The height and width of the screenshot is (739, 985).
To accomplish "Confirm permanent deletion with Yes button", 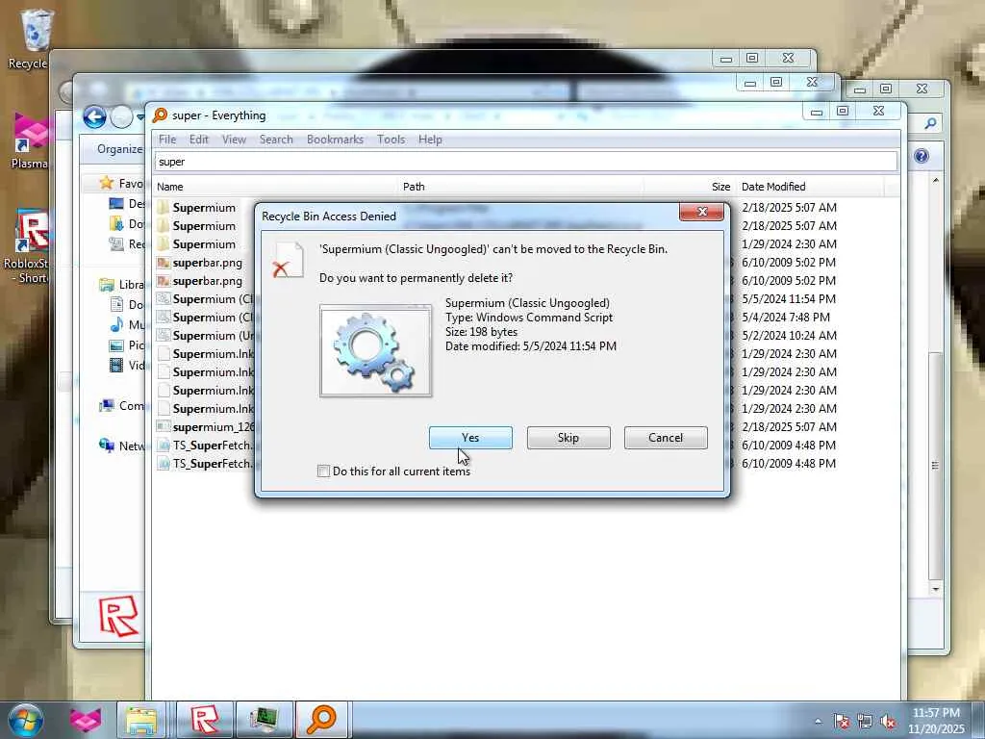I will coord(470,438).
